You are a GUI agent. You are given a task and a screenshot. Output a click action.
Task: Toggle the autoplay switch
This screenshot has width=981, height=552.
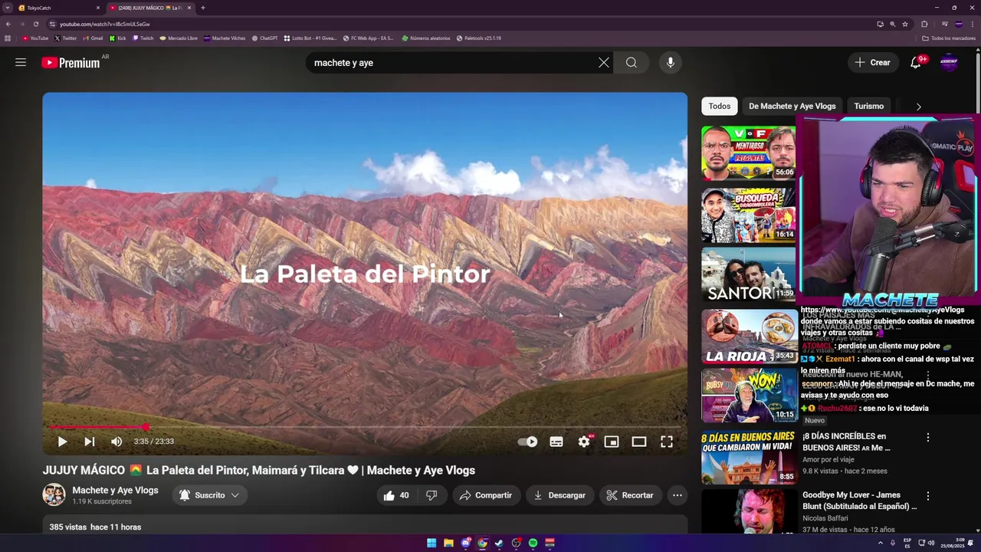527,442
